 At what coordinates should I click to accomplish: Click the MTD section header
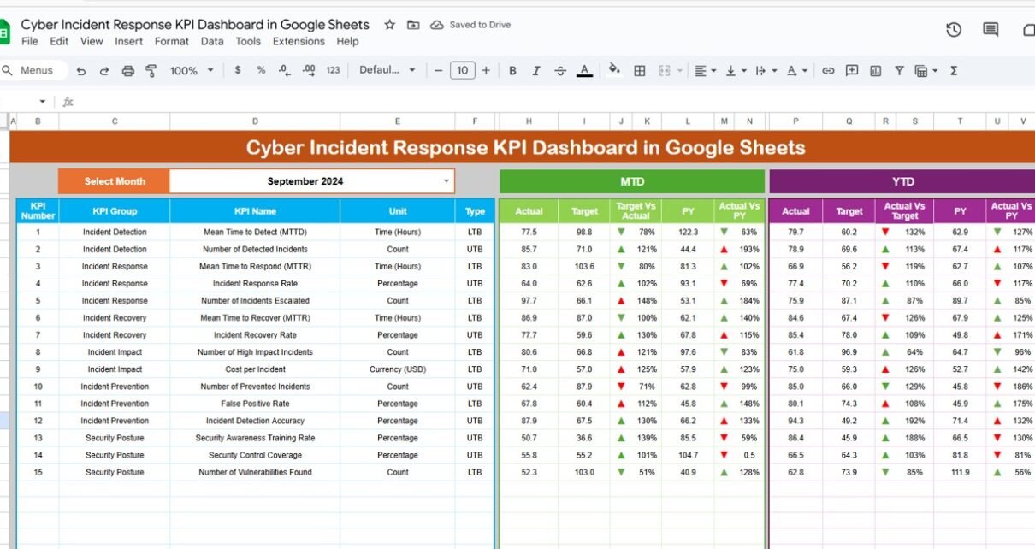pyautogui.click(x=632, y=181)
